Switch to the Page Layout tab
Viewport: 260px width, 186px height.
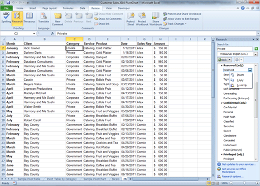coord(49,8)
